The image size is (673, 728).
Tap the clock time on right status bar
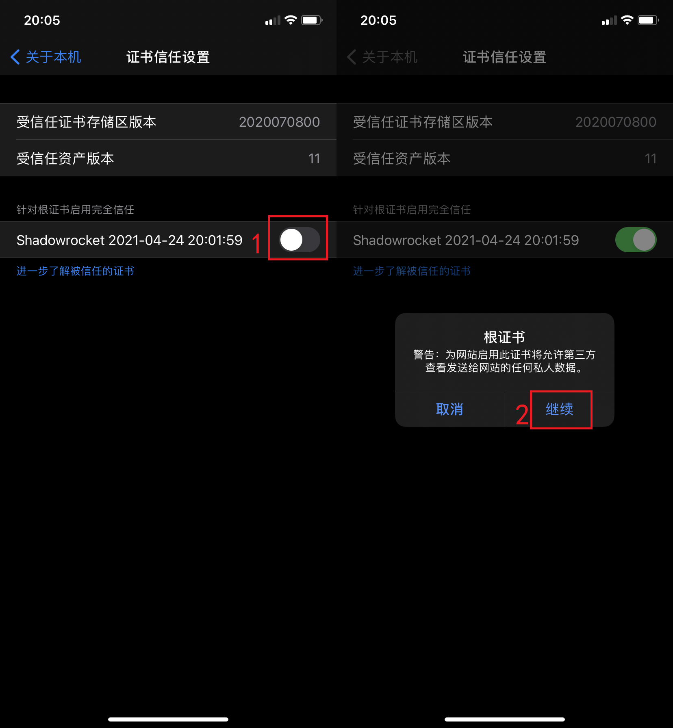[x=378, y=20]
